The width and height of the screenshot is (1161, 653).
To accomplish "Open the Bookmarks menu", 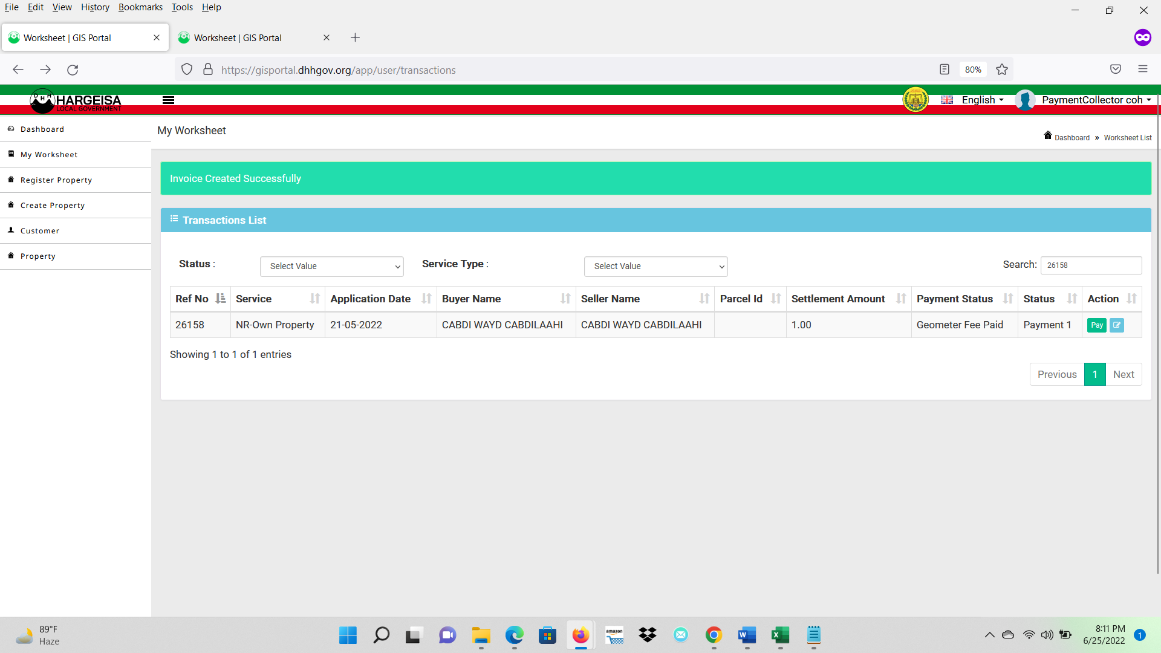I will coord(140,7).
